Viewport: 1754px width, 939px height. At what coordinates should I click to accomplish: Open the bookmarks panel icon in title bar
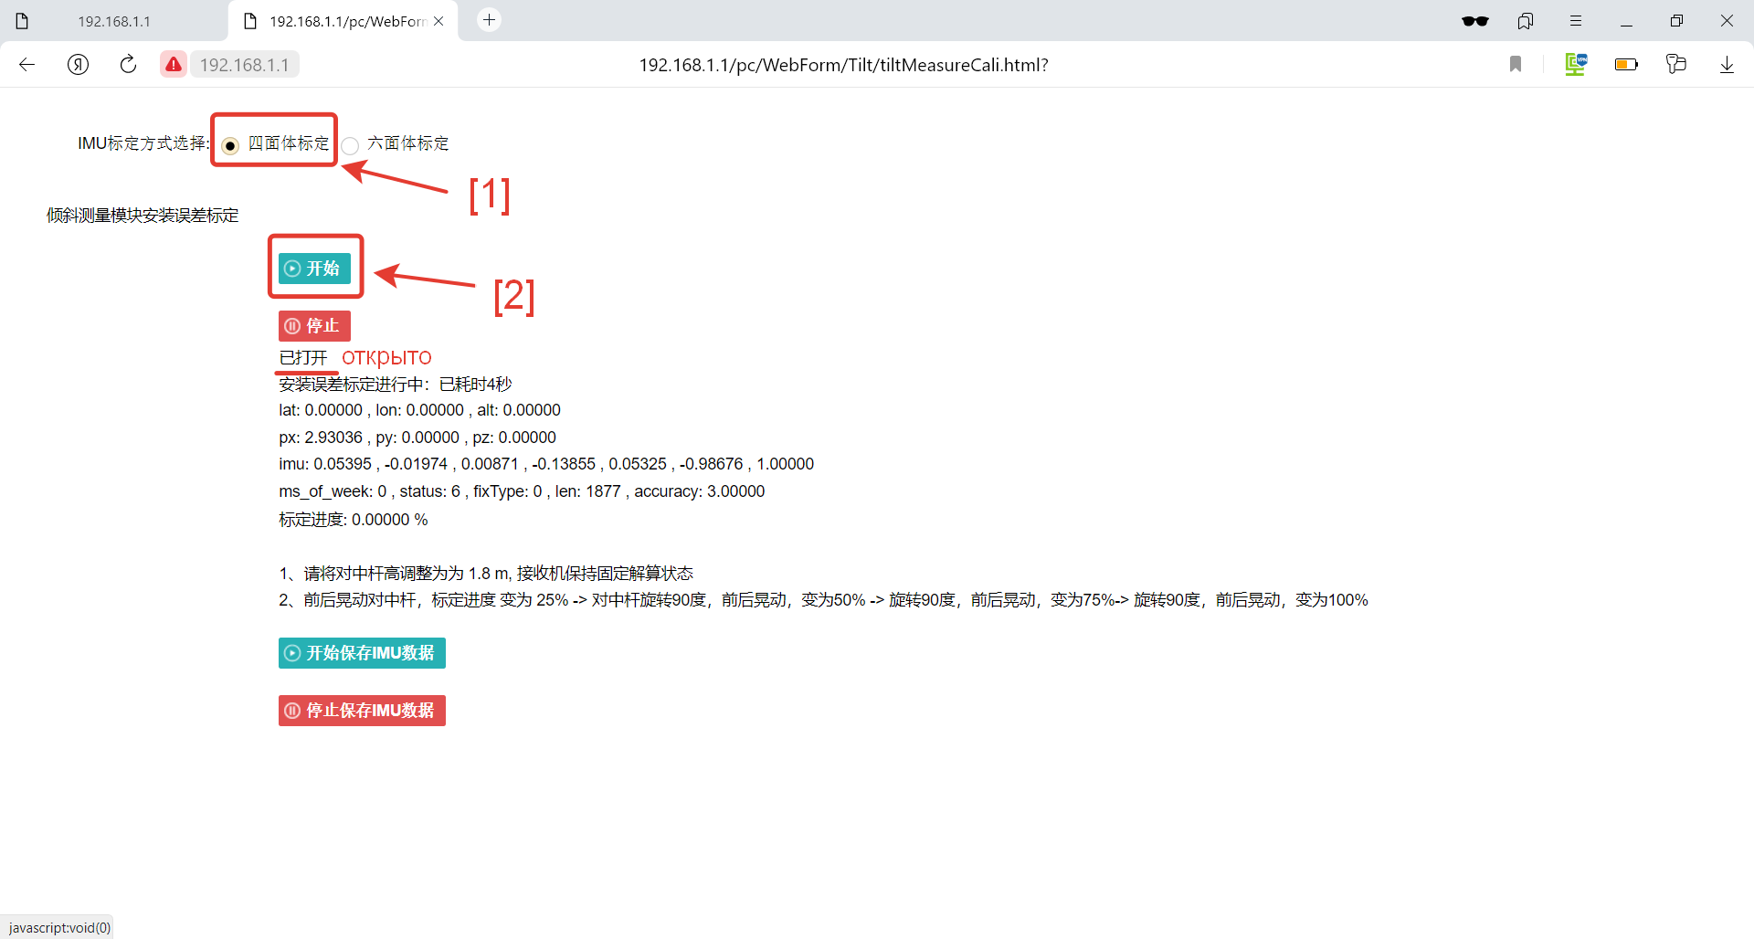[1526, 21]
